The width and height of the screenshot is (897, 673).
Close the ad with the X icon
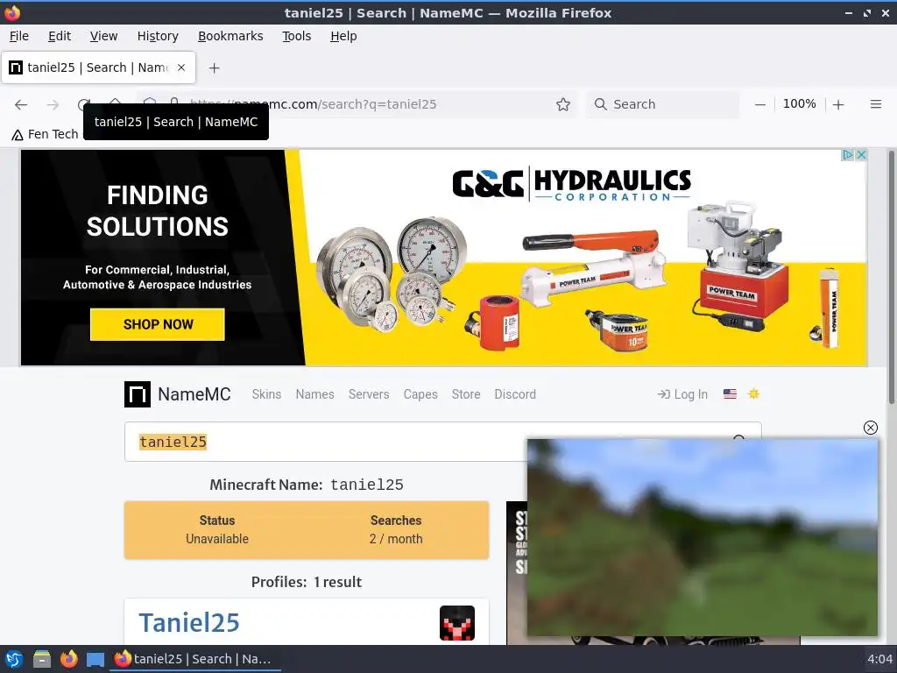point(861,155)
